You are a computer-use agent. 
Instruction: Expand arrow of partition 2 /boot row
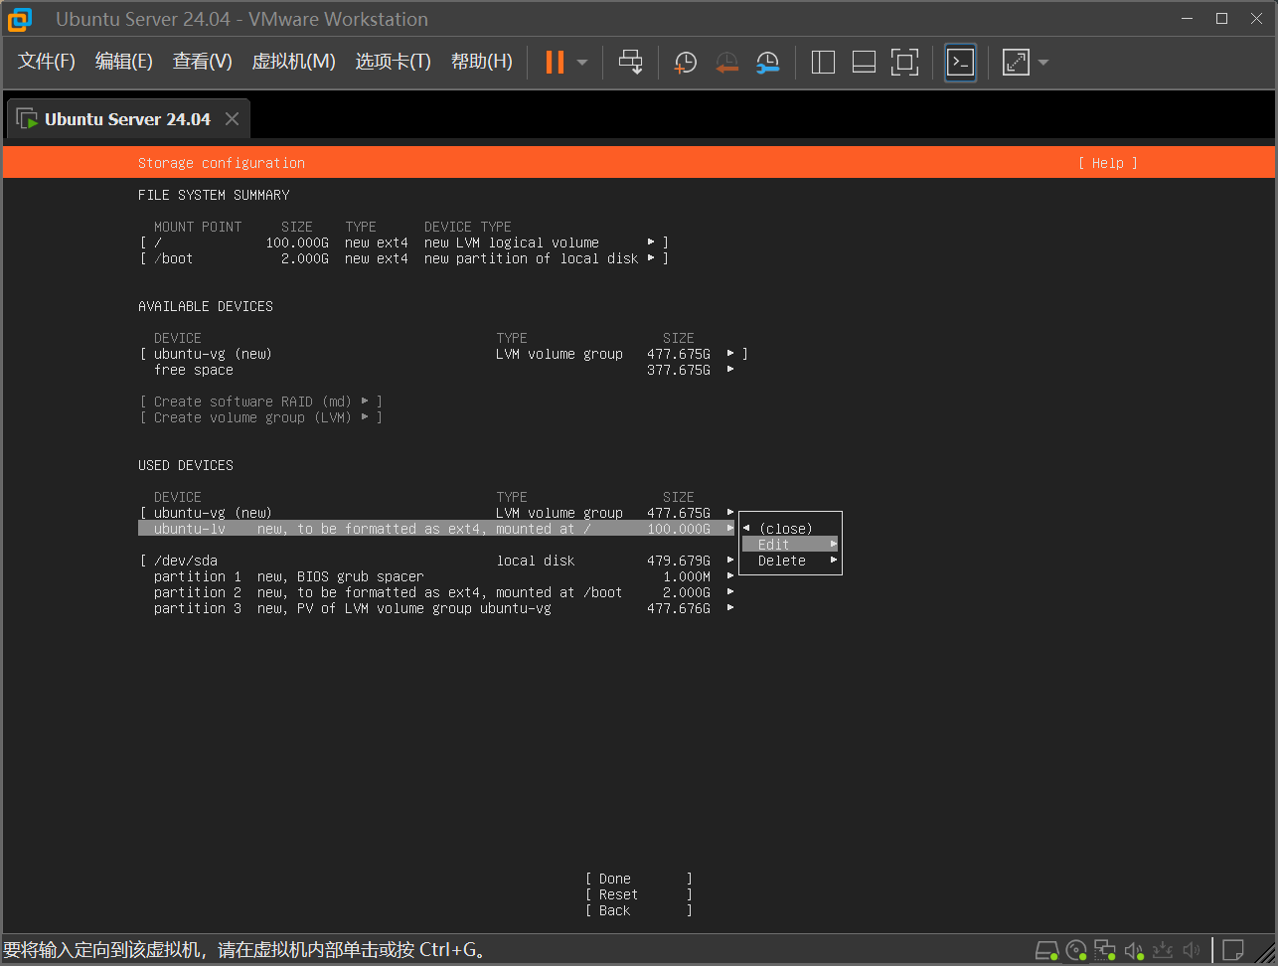click(730, 592)
